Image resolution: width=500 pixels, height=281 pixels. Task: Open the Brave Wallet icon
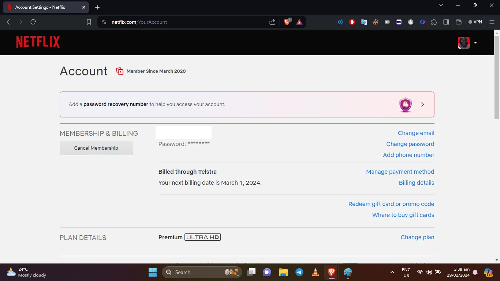tap(458, 22)
